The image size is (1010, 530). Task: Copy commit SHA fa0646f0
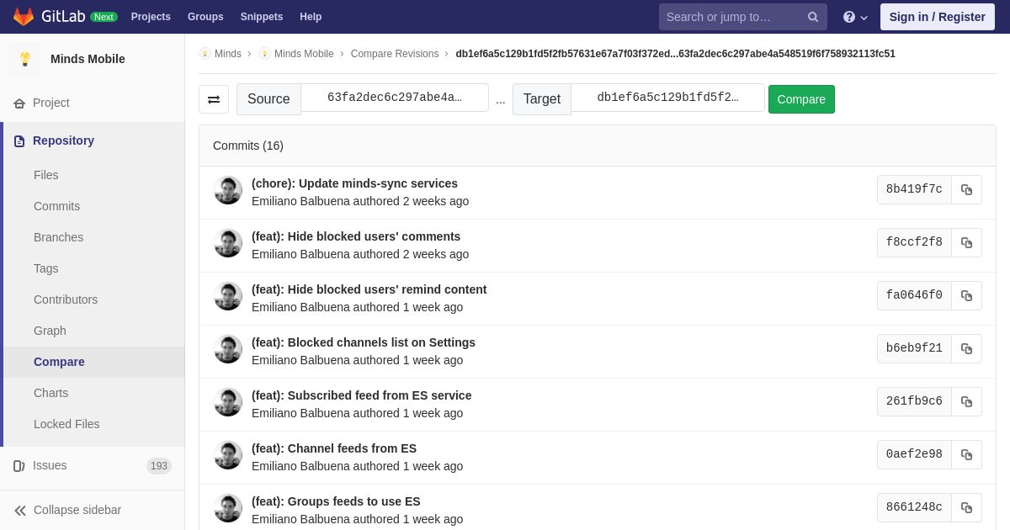click(966, 296)
